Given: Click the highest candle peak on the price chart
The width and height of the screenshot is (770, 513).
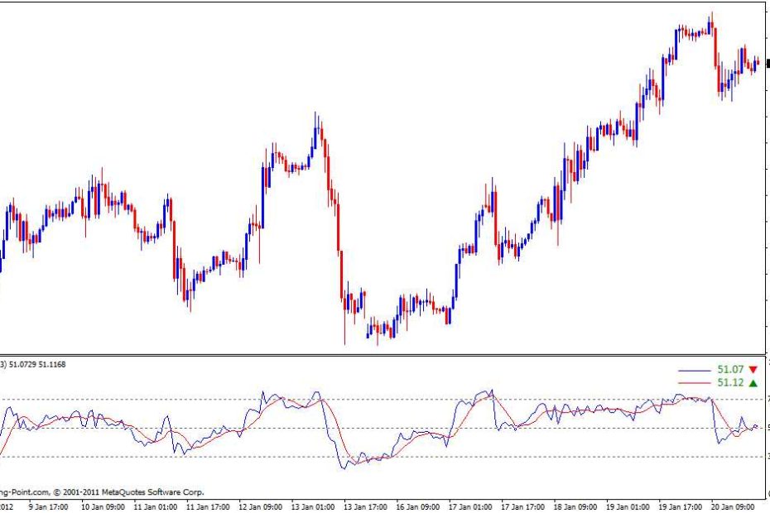Looking at the screenshot, I should point(710,14).
